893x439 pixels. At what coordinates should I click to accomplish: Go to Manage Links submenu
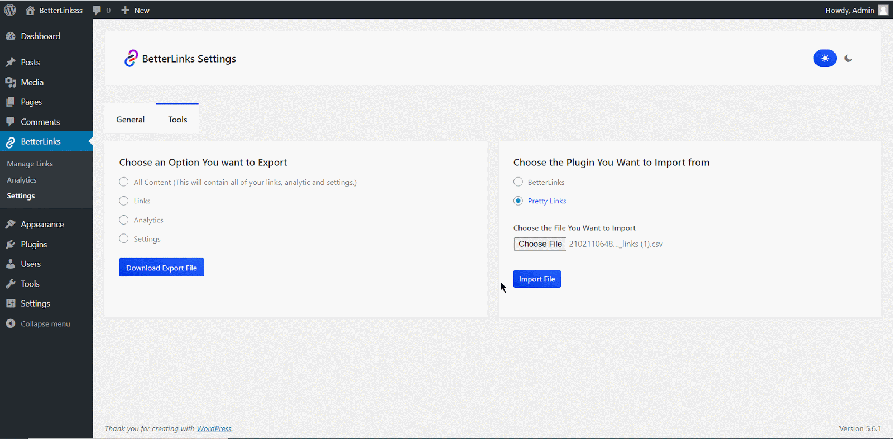coord(30,164)
